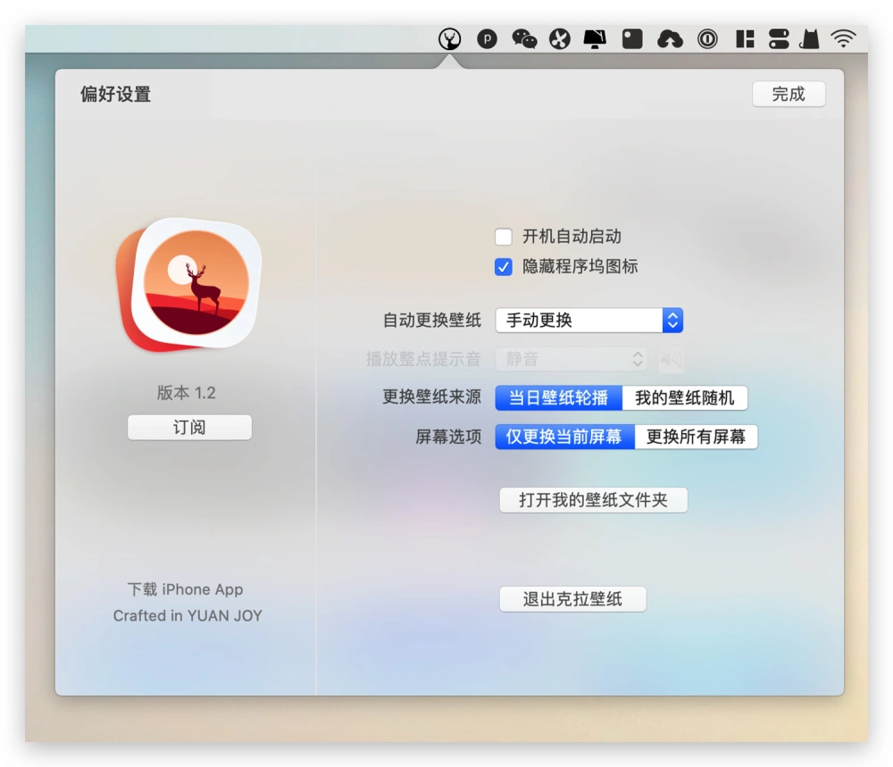Uncheck 隐藏程序坞图标 checkbox
The width and height of the screenshot is (893, 767).
pos(504,266)
